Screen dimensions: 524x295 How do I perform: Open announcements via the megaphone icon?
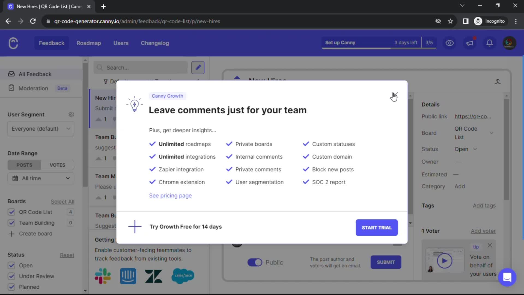coord(470,43)
